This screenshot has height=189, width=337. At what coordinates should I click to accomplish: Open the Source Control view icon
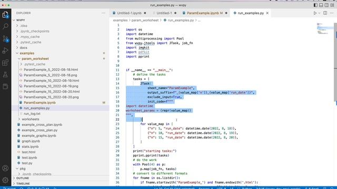point(5,38)
